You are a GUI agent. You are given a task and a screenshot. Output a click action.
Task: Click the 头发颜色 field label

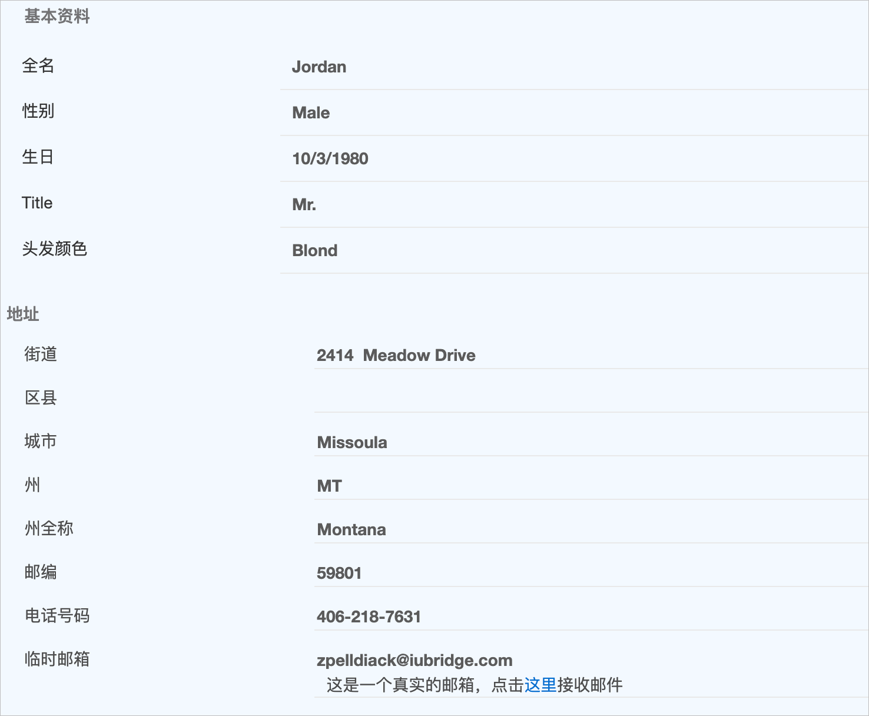tap(55, 248)
